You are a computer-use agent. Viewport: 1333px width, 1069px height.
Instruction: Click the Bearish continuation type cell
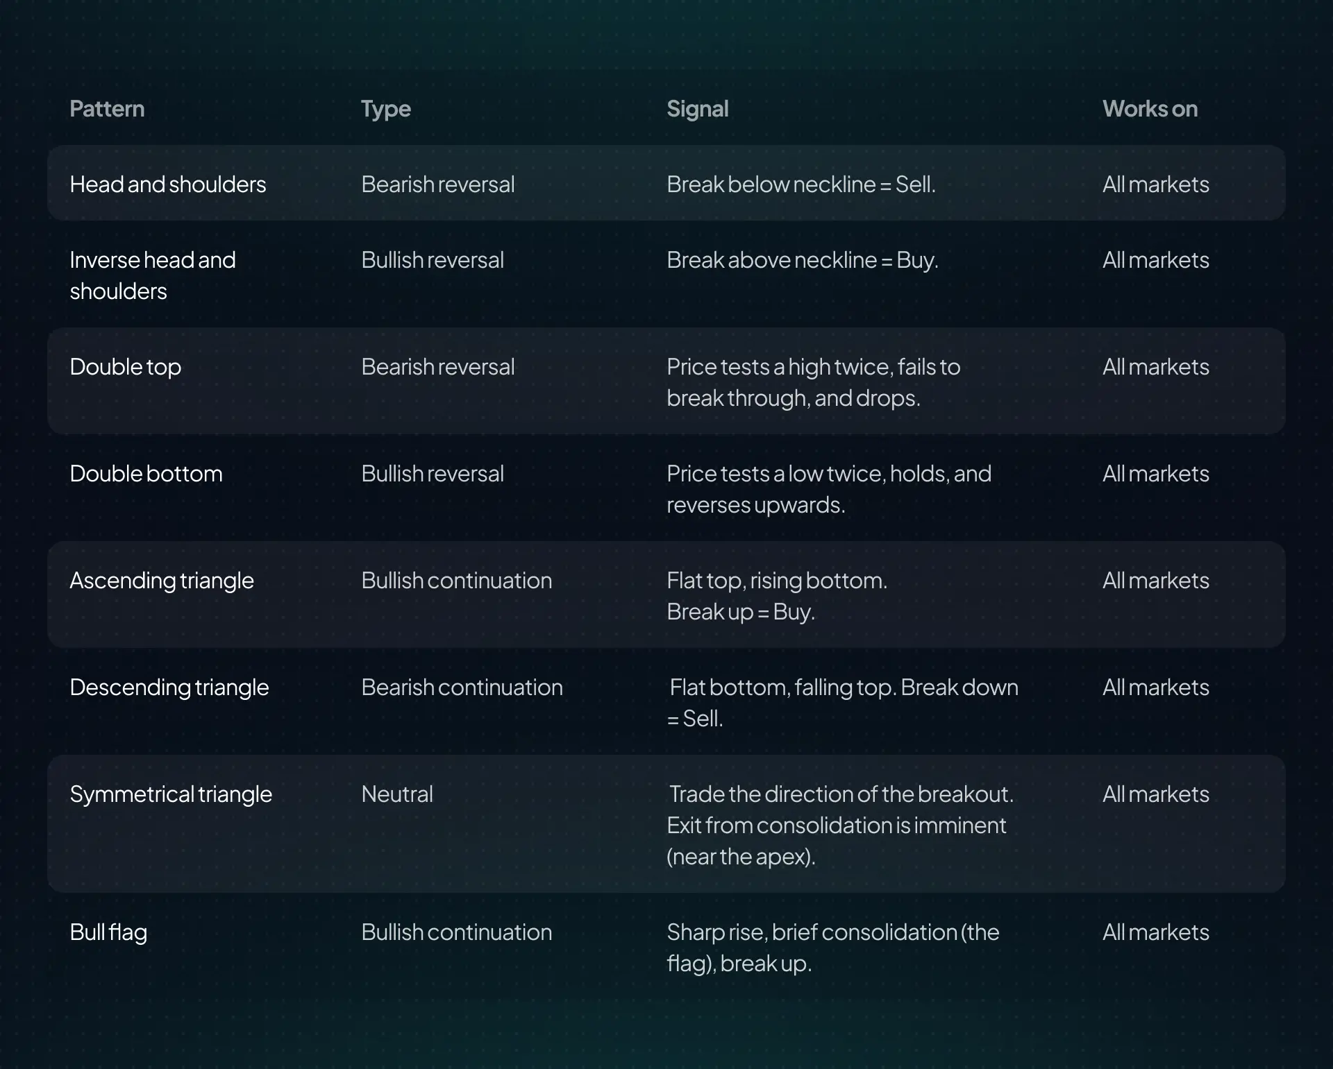pos(462,687)
